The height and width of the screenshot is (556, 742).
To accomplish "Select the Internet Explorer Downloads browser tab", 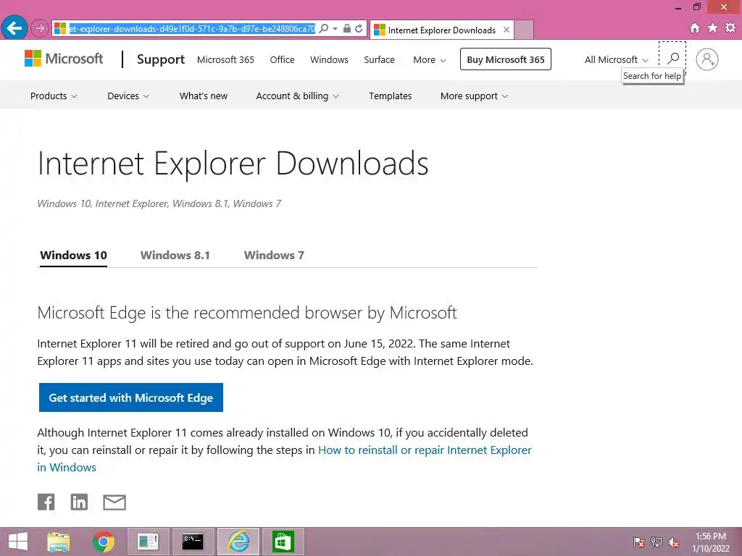I will [x=441, y=30].
